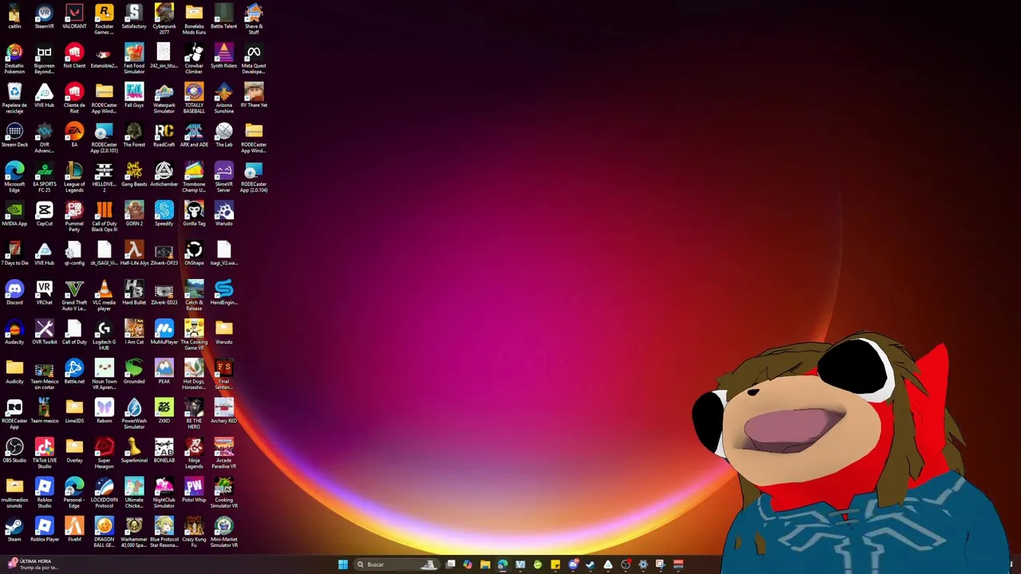This screenshot has width=1021, height=574.
Task: Open the Antichamber shortcut
Action: pos(164,175)
